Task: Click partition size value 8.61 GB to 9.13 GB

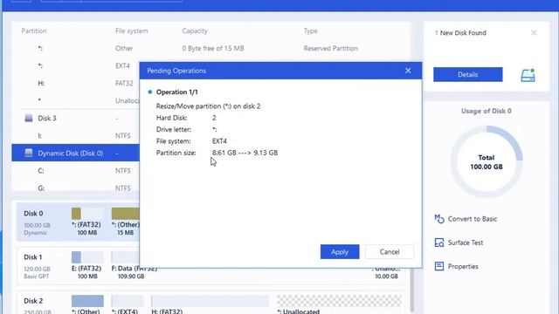Action: point(245,153)
